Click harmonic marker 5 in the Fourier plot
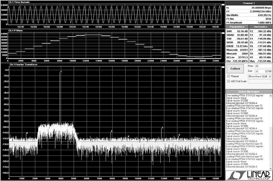The image size is (273, 181). click(x=179, y=135)
